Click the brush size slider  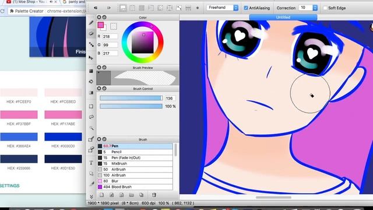click(131, 98)
